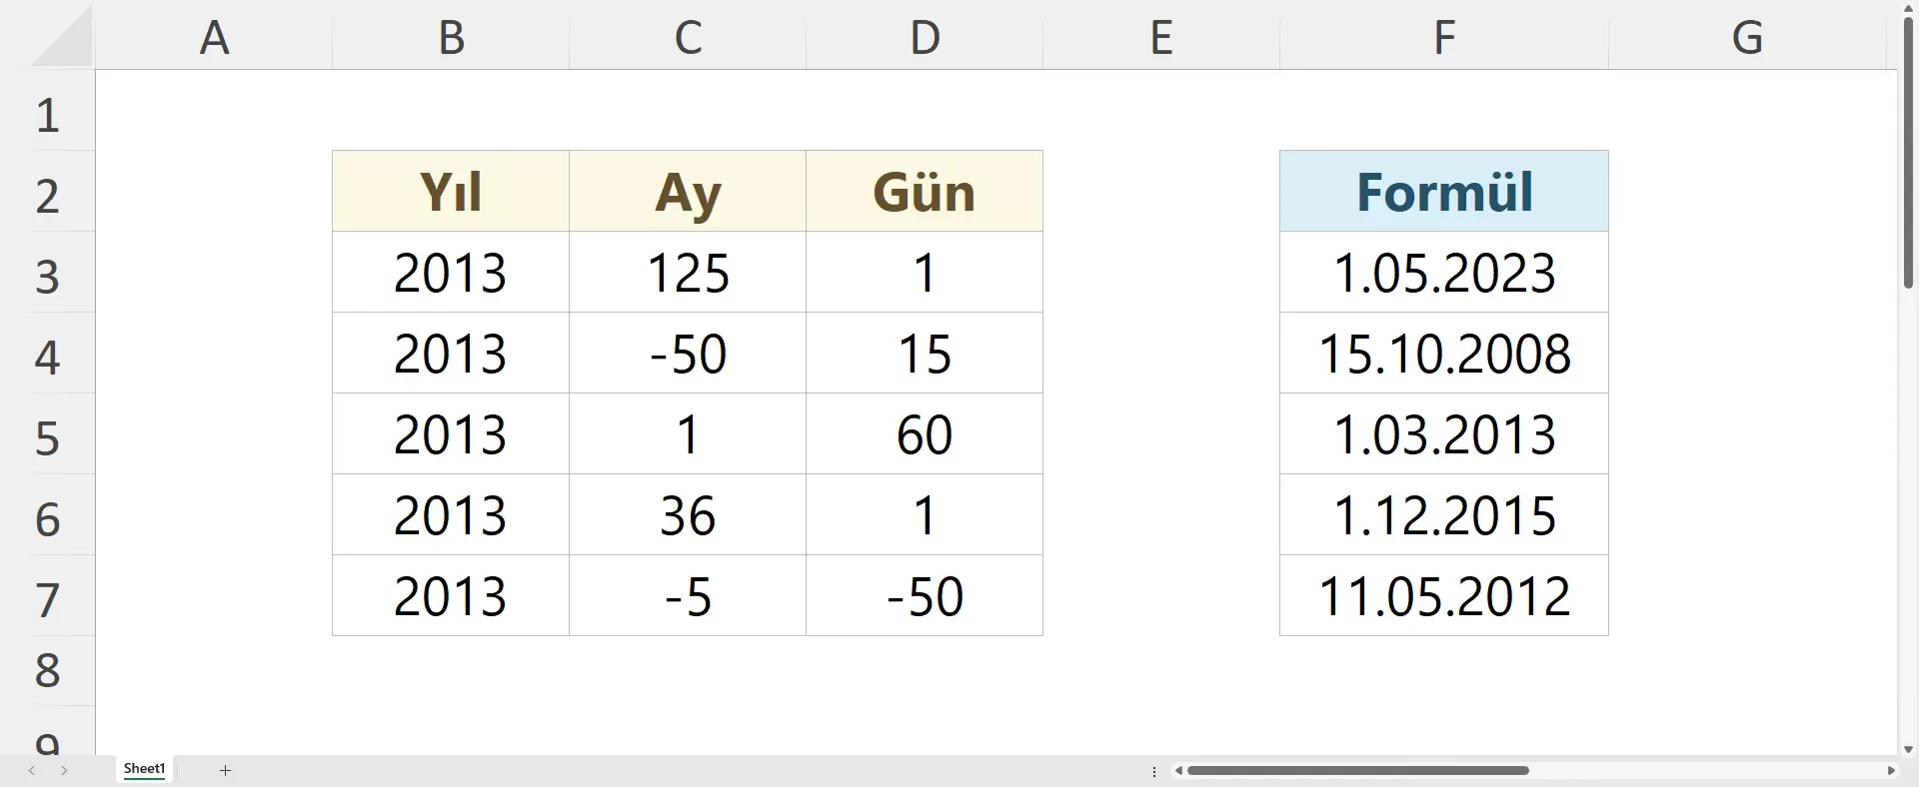This screenshot has width=1919, height=787.
Task: Select column G header
Action: [x=1747, y=38]
